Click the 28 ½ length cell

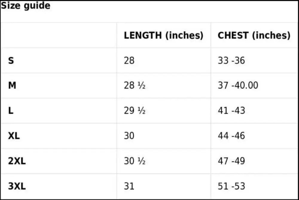(x=135, y=86)
